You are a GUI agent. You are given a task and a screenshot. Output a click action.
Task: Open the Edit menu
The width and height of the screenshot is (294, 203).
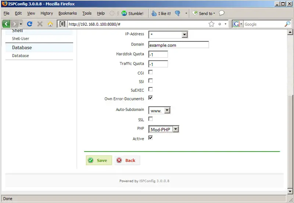tap(18, 13)
